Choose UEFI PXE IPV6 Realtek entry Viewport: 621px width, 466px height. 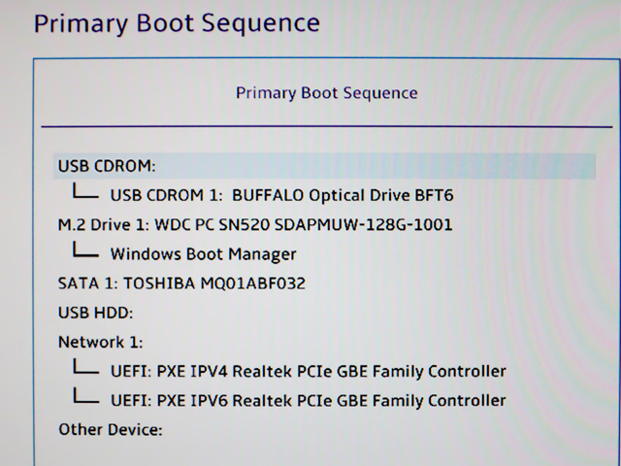pyautogui.click(x=308, y=400)
